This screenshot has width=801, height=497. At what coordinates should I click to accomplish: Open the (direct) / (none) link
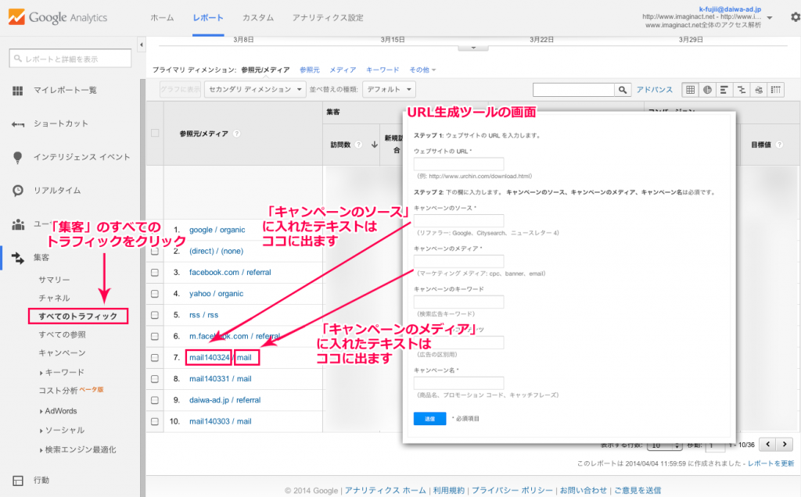pyautogui.click(x=216, y=252)
